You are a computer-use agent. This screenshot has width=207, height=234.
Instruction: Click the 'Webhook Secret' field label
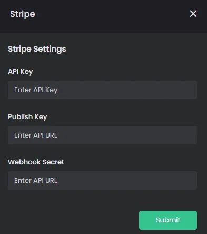coord(36,162)
